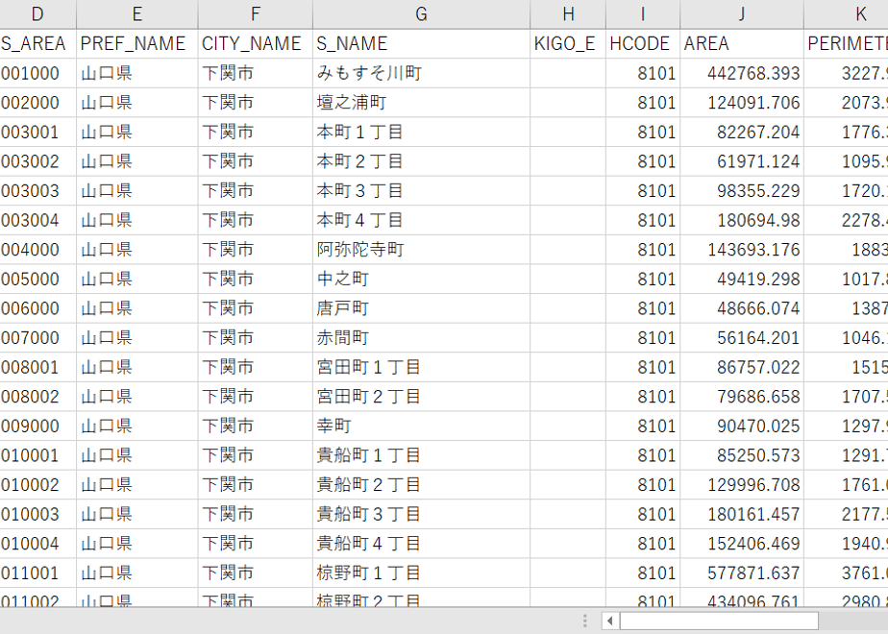Select cell containing 貴船町３丁目
Screen dimensions: 888x634
(x=421, y=514)
